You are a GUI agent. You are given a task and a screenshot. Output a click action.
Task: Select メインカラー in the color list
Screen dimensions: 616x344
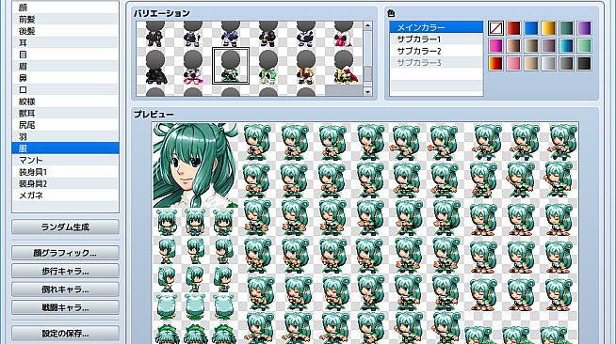click(x=436, y=27)
